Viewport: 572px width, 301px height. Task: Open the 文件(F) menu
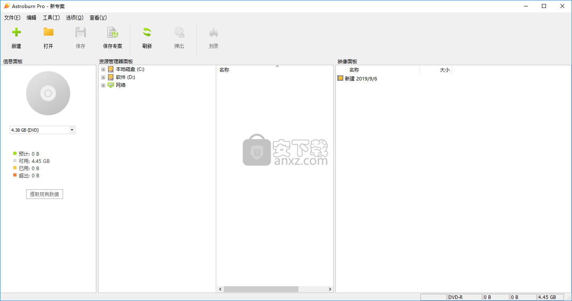[x=12, y=18]
